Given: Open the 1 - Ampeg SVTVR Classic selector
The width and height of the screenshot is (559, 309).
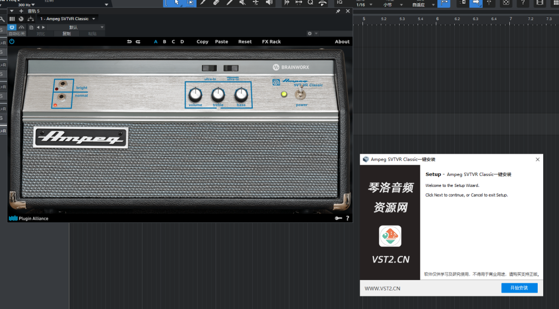Looking at the screenshot, I should tap(67, 19).
